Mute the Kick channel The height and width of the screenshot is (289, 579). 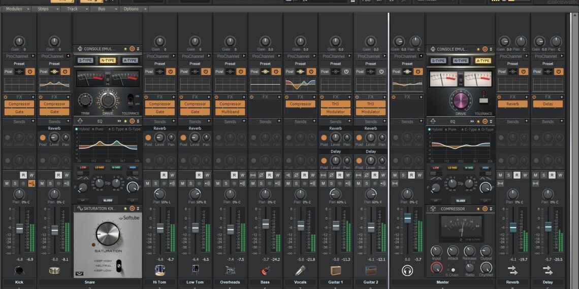tap(7, 184)
